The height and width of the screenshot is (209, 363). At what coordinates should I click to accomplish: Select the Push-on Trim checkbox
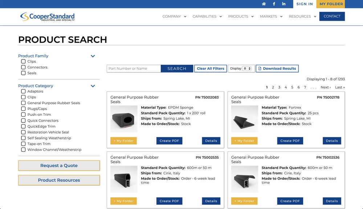(23, 114)
